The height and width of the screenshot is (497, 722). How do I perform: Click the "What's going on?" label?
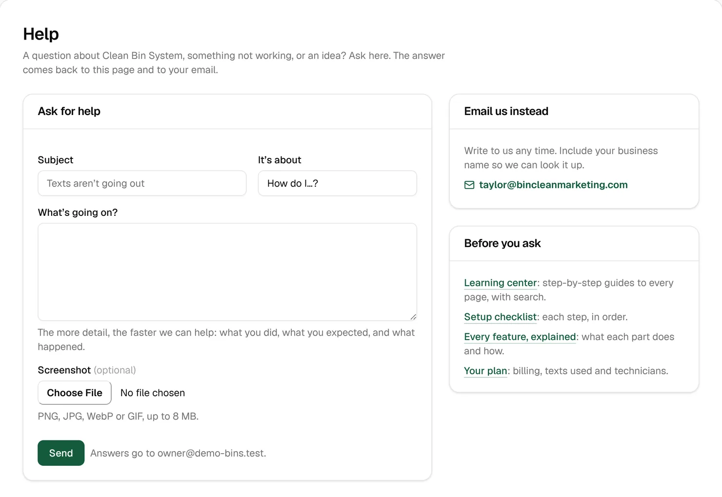[x=78, y=212]
